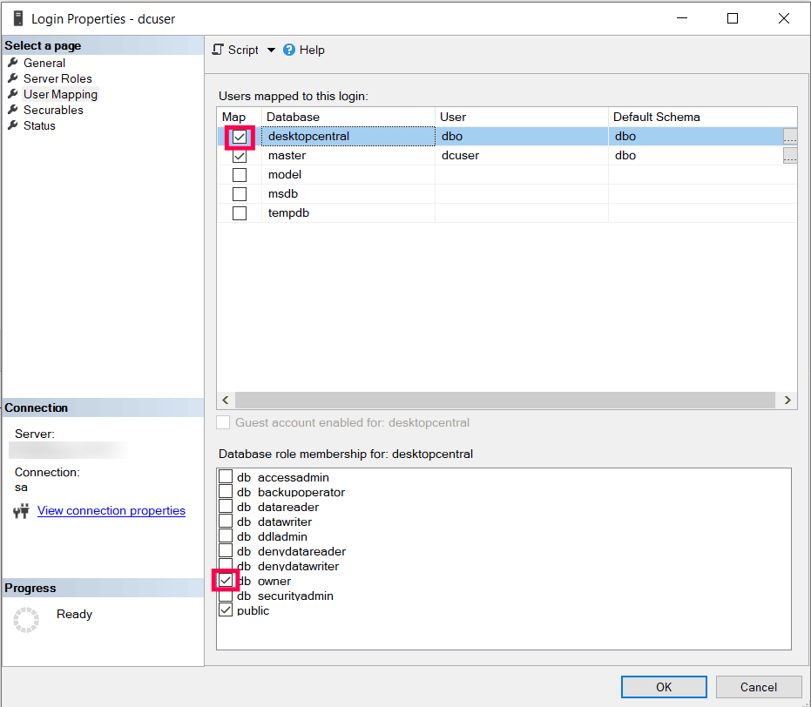Check the db_datawriter role
The image size is (811, 707).
pos(226,521)
